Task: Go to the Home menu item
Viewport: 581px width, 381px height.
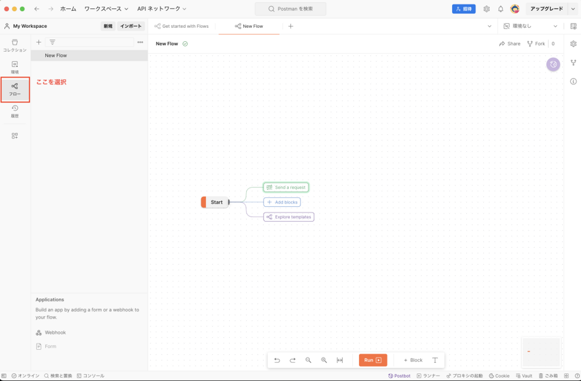Action: [x=68, y=9]
